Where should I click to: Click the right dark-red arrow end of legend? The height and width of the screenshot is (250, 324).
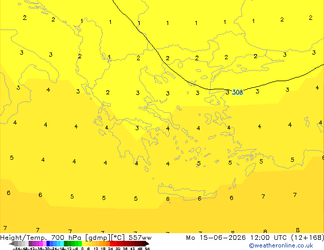pos(147,244)
